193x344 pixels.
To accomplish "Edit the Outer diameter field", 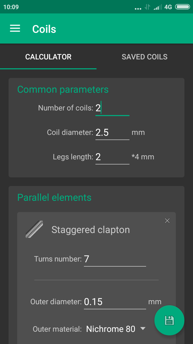I will (x=115, y=302).
